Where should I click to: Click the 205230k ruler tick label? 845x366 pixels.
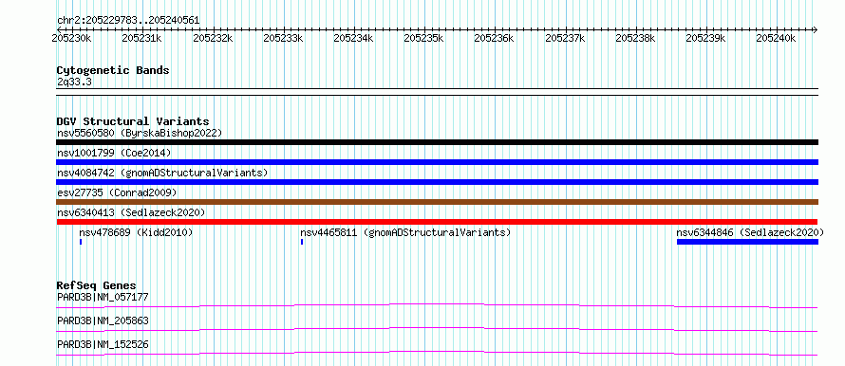[x=71, y=38]
